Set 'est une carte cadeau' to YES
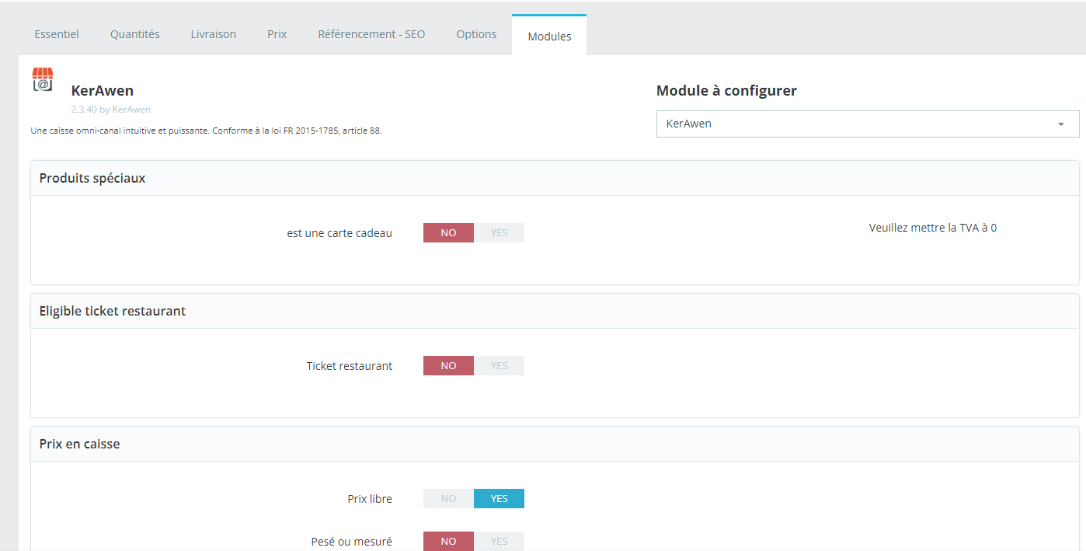 [x=499, y=232]
